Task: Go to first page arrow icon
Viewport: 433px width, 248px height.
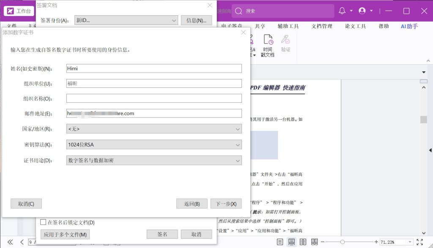Action: pos(11,242)
